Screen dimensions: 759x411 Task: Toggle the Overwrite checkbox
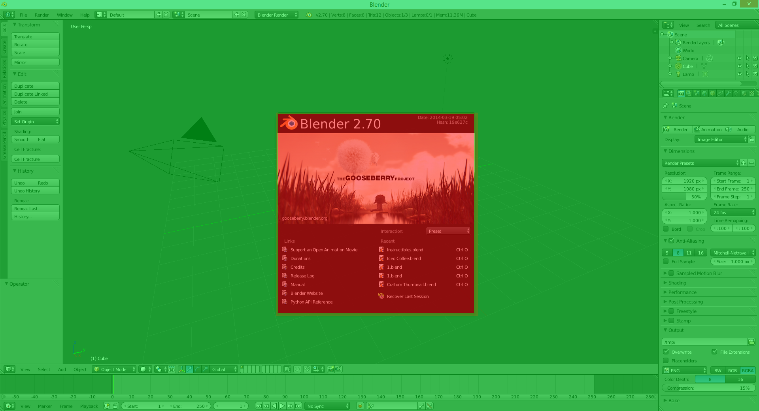[666, 352]
